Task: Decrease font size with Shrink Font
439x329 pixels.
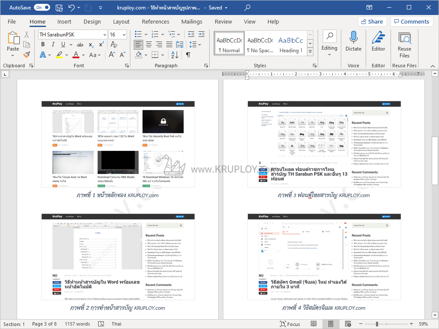Action: [123, 55]
